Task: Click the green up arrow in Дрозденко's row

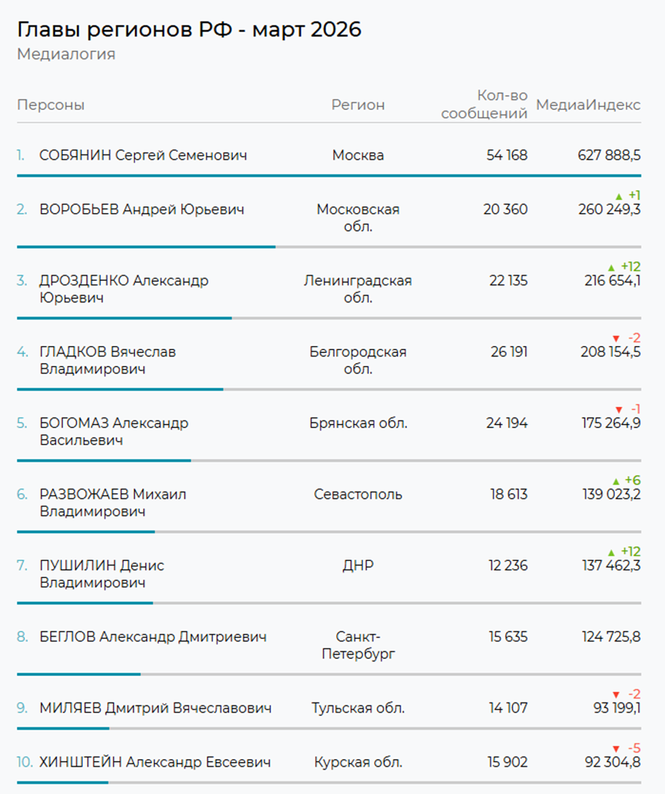Action: tap(611, 267)
